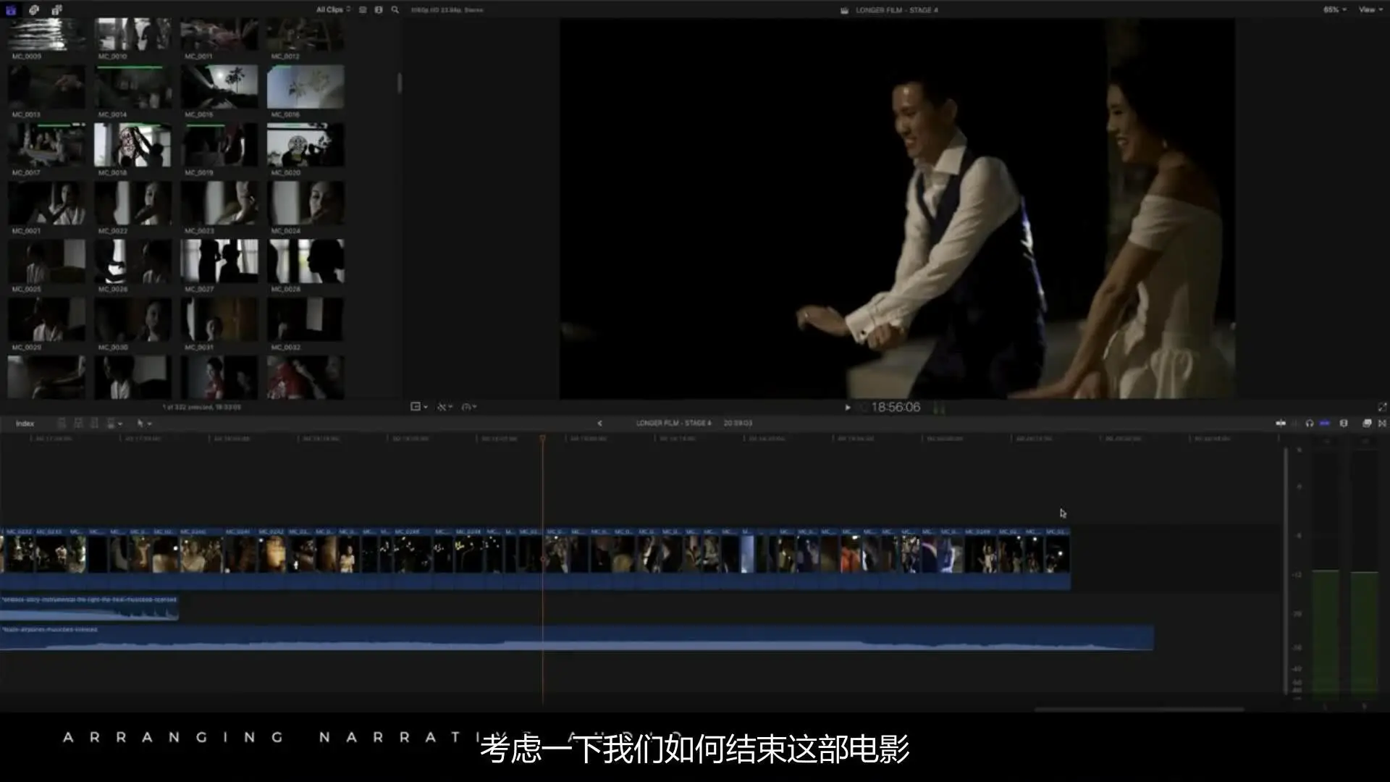
Task: Select browser clip MC_0013 thumbnail
Action: pos(46,87)
